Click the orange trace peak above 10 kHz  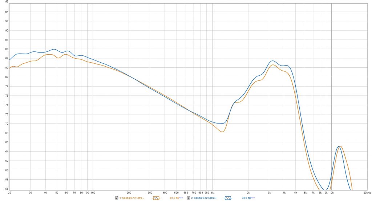[x=341, y=146]
